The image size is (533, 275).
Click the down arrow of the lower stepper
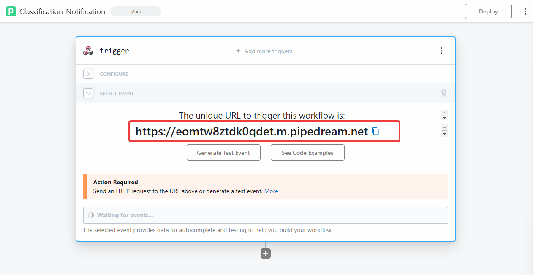(444, 135)
